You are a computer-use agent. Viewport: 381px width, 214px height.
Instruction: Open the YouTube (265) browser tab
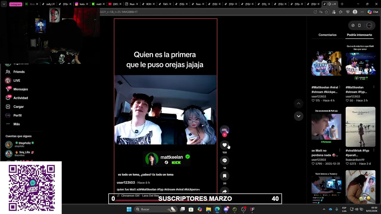[115, 4]
